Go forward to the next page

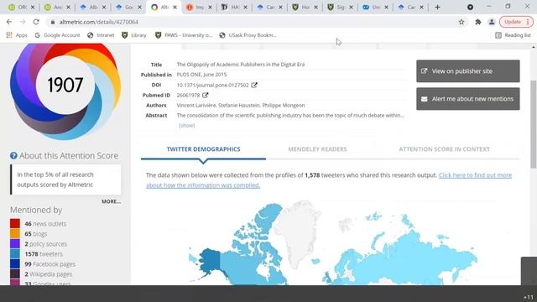[x=23, y=22]
